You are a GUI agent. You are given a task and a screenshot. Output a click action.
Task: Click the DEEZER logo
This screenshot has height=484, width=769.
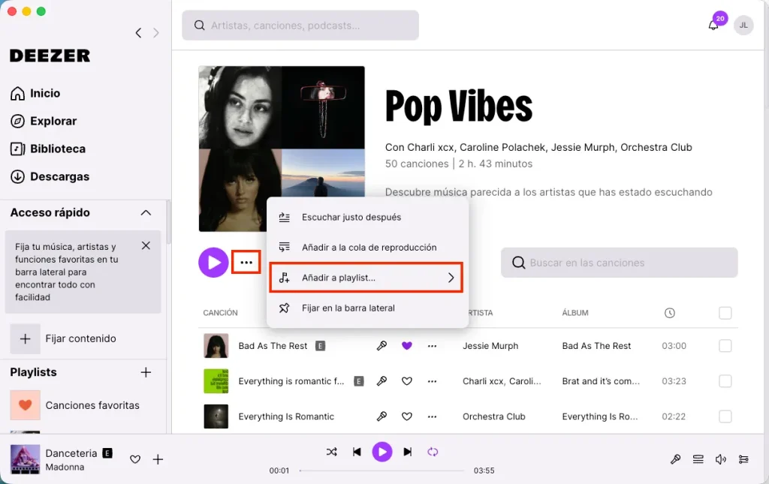pyautogui.click(x=50, y=56)
